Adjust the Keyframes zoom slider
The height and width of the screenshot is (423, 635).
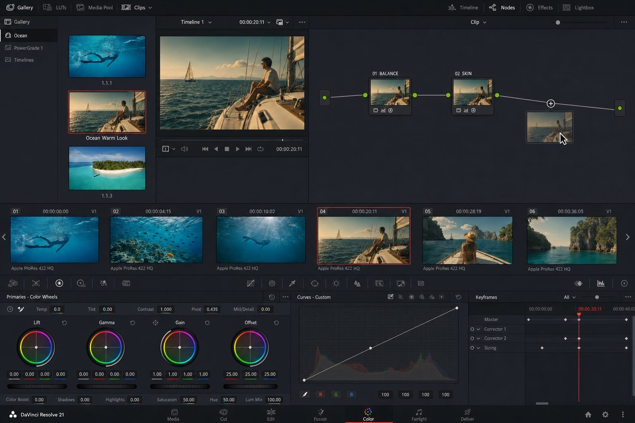(x=597, y=297)
